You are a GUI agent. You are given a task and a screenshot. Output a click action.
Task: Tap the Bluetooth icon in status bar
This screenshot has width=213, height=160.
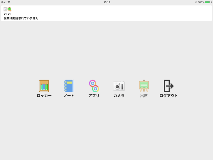pos(196,2)
